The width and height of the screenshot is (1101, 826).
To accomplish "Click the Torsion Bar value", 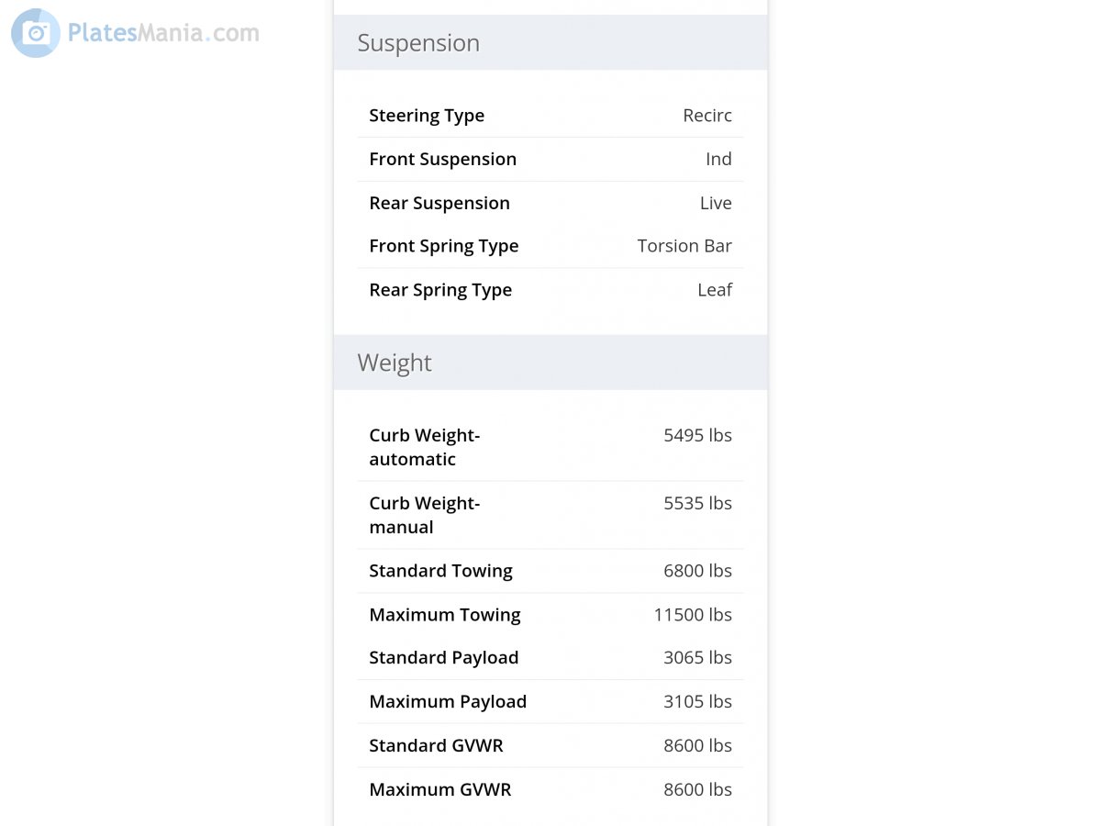I will coord(684,246).
